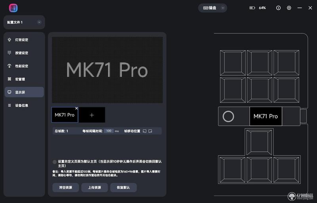Open the 灯效设定 lighting settings page
Viewport: 317px width, 203px height.
24,40
